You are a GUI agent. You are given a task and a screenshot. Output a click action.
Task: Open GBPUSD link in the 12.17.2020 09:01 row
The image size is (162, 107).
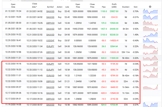[x=50, y=99]
